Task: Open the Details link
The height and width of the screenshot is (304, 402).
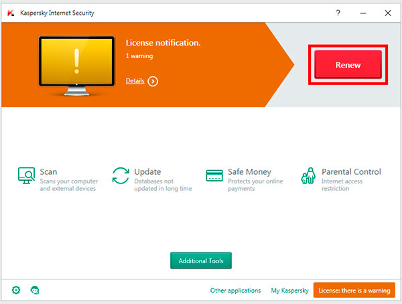Action: click(135, 81)
